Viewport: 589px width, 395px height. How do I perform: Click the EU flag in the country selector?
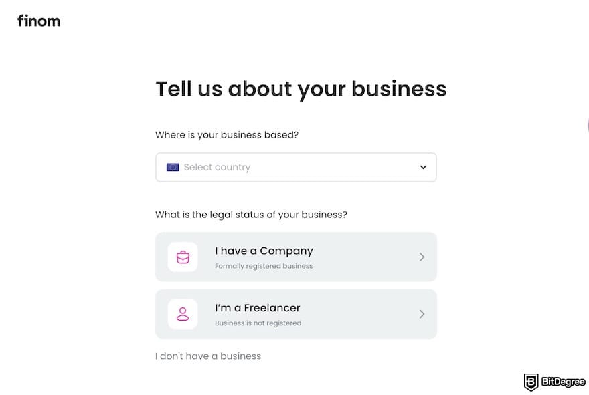point(173,167)
